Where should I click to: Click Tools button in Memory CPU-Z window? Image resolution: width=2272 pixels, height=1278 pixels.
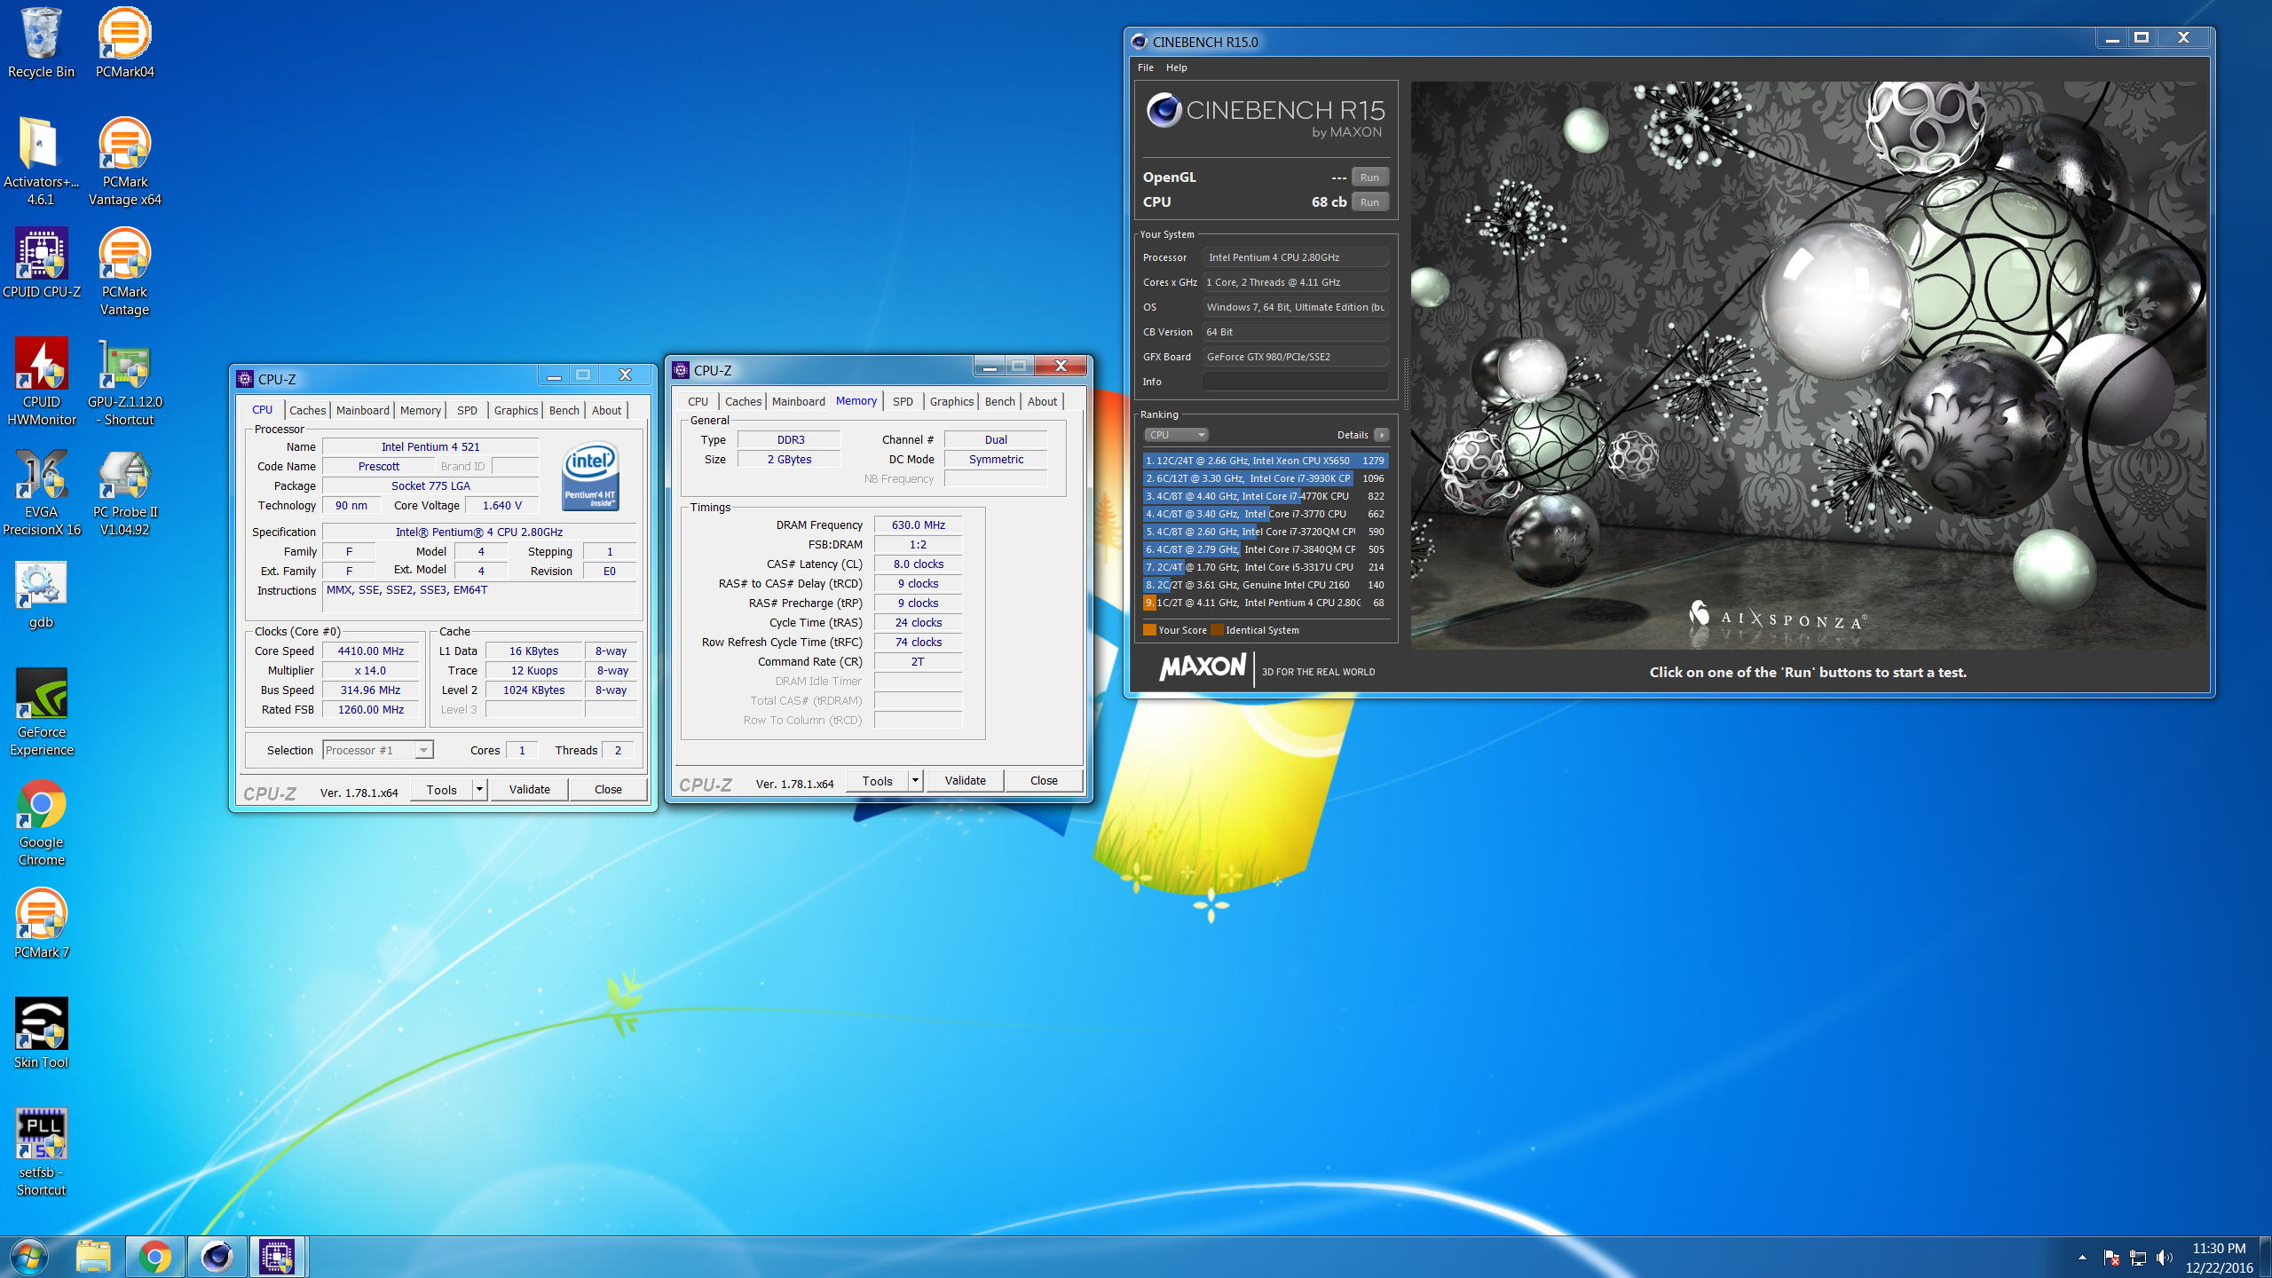click(x=877, y=781)
